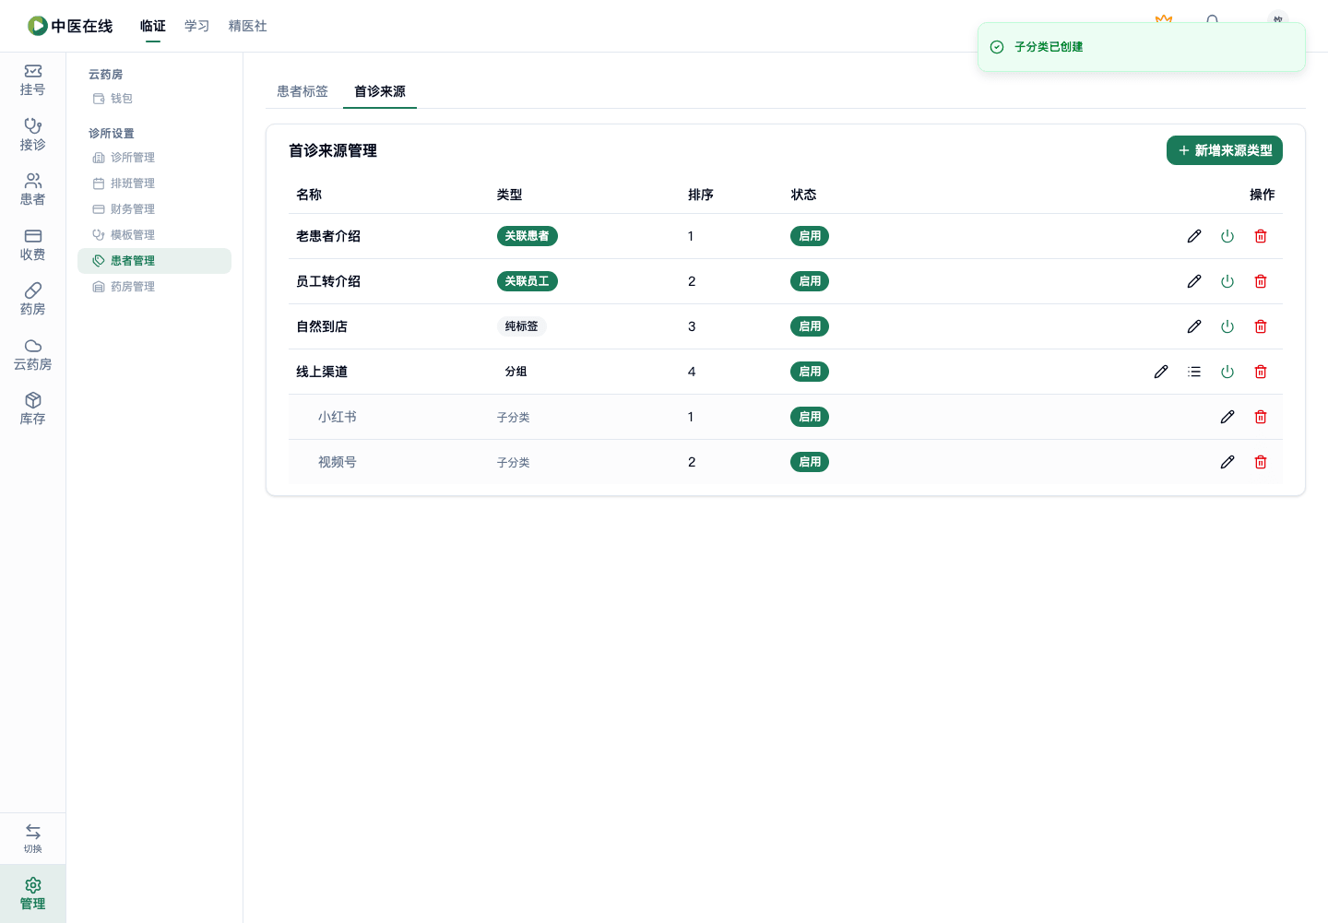Open 药房管理 in the sidebar
Viewport: 1328px width, 923px height.
[154, 287]
